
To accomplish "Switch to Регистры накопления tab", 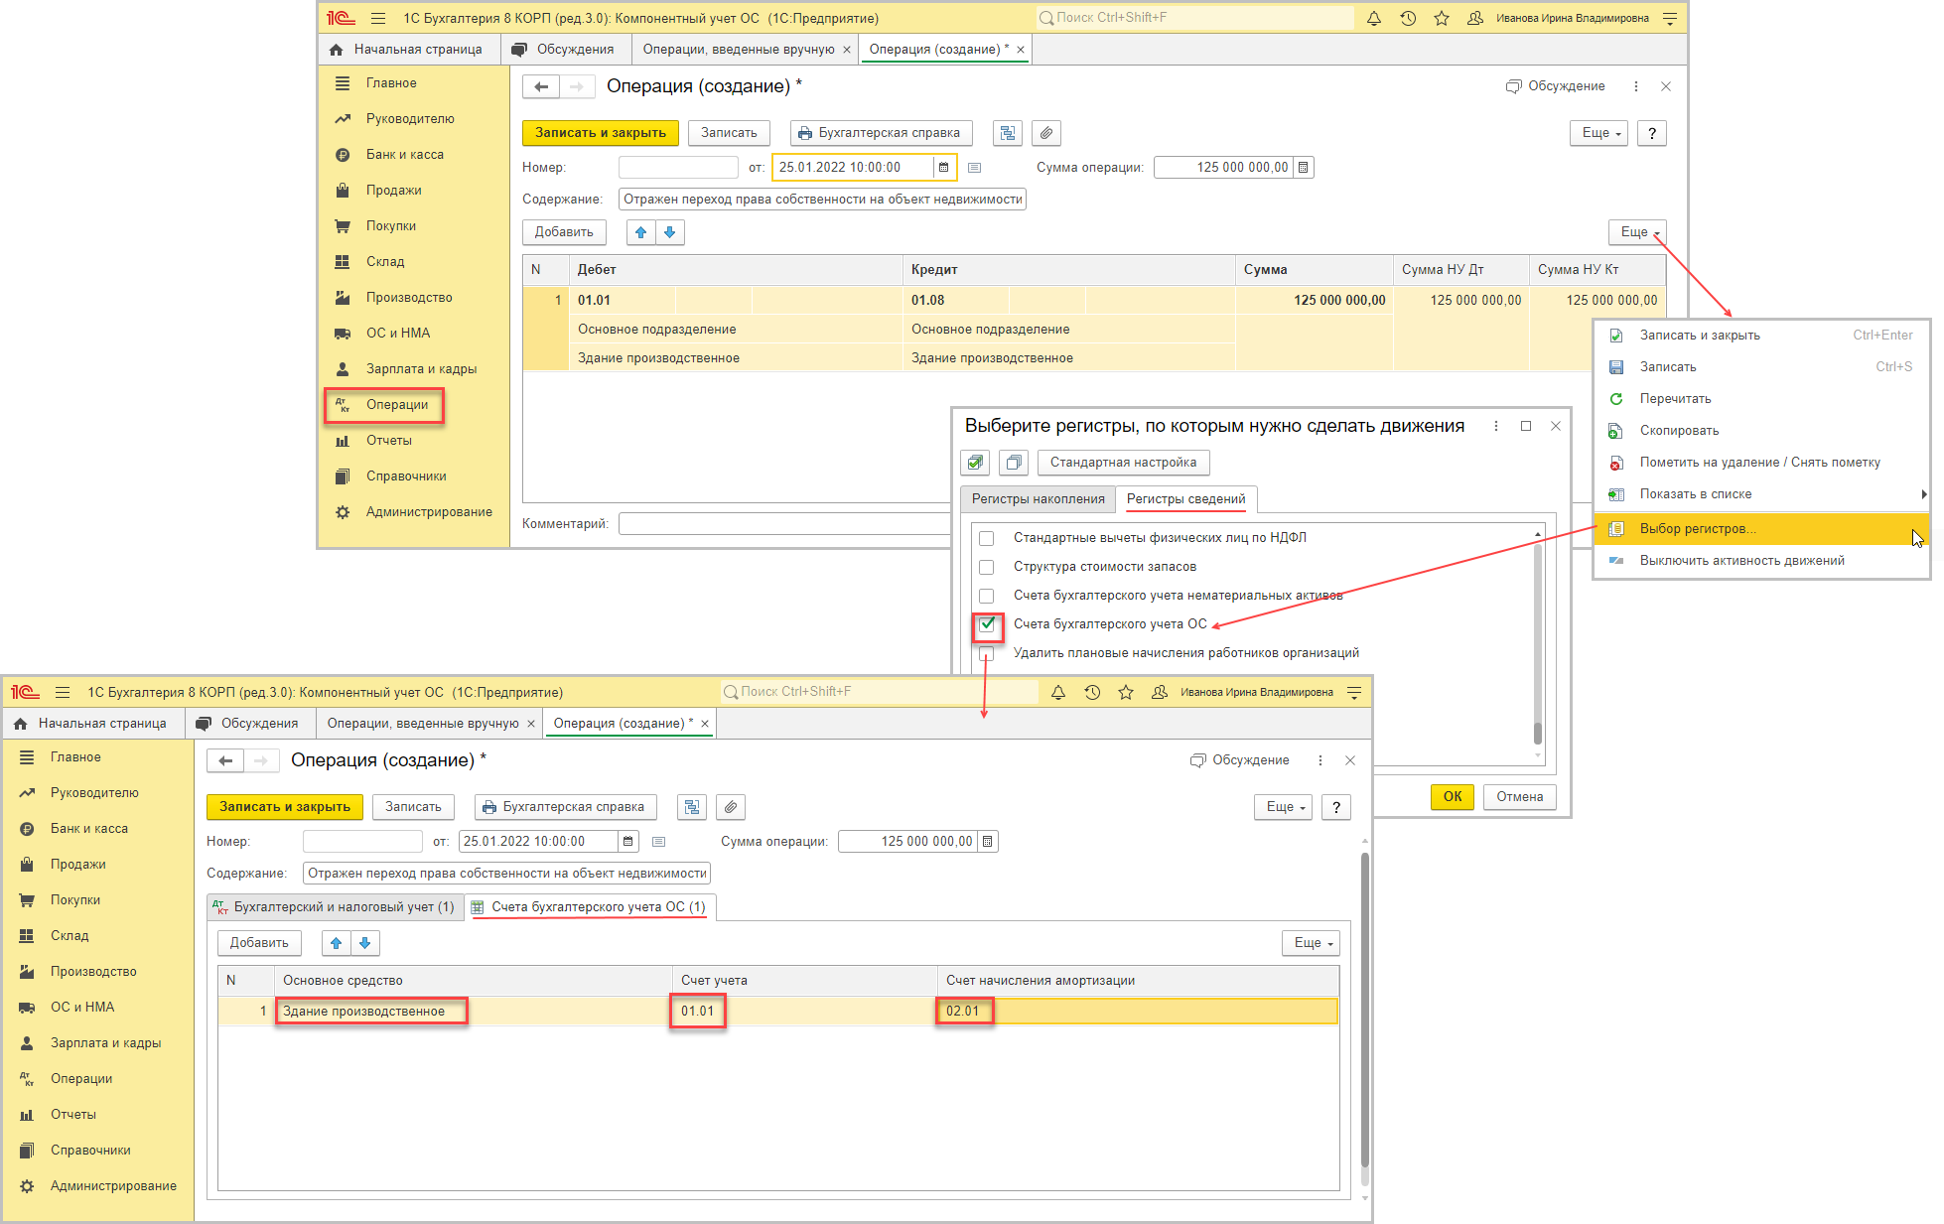I will pos(1038,499).
